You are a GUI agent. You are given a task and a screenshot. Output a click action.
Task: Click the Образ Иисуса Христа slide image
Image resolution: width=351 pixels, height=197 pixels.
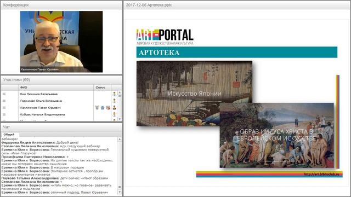pos(276,135)
